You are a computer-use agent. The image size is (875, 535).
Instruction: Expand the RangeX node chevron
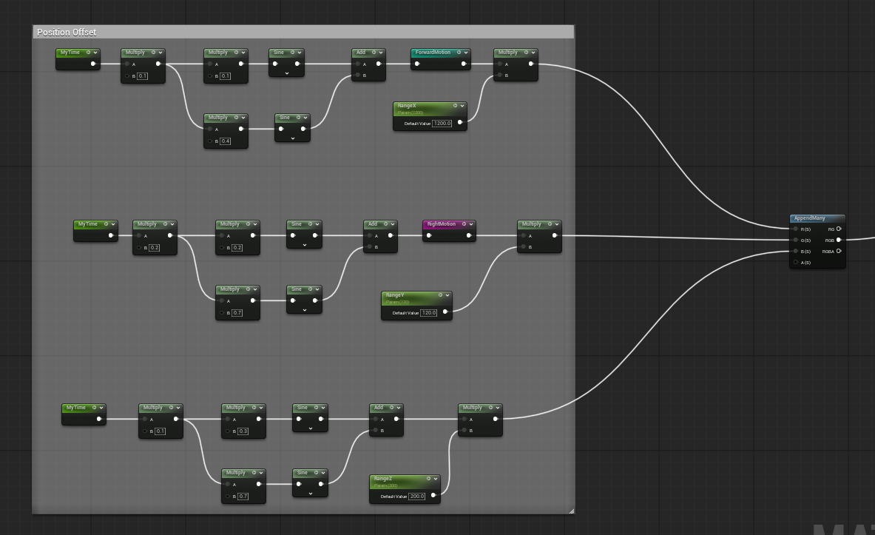coord(462,106)
